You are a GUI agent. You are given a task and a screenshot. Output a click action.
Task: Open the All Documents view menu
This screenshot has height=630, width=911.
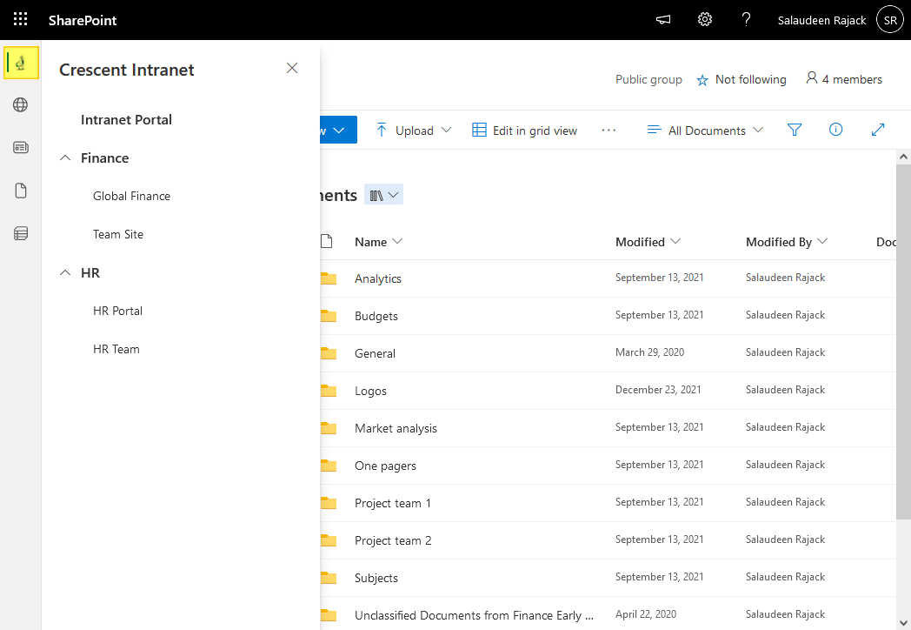(x=704, y=130)
